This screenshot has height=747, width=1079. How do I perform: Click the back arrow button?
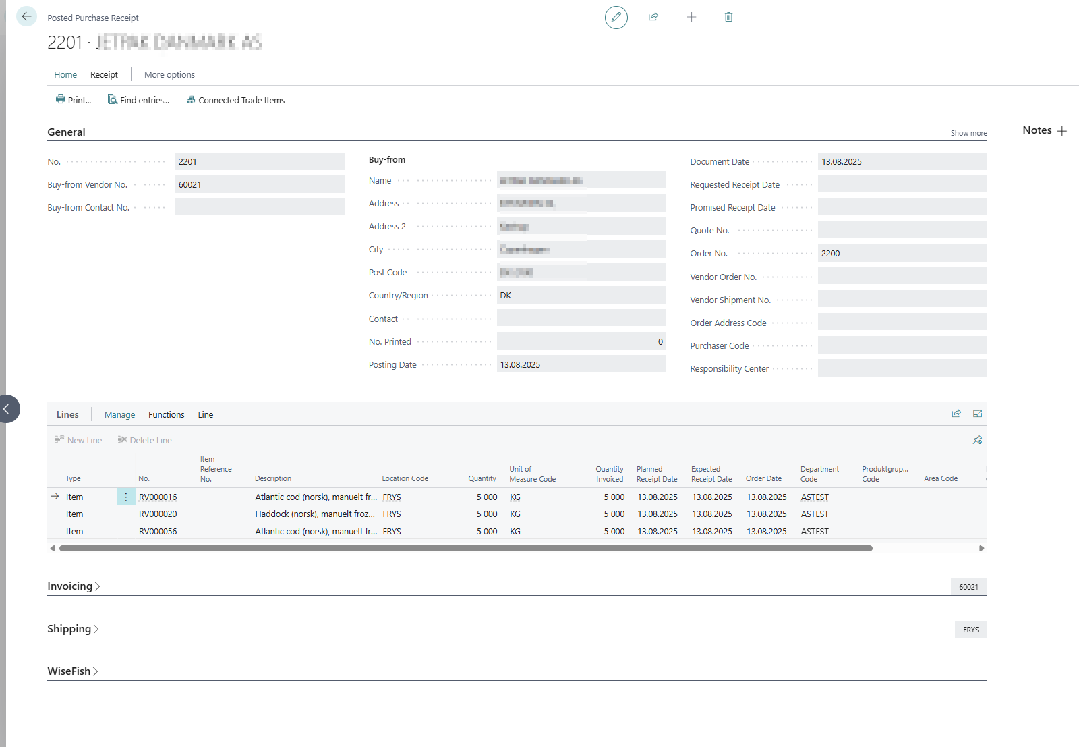point(26,16)
